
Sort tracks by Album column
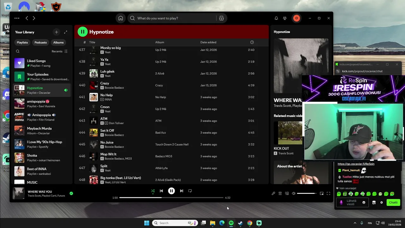[159, 42]
